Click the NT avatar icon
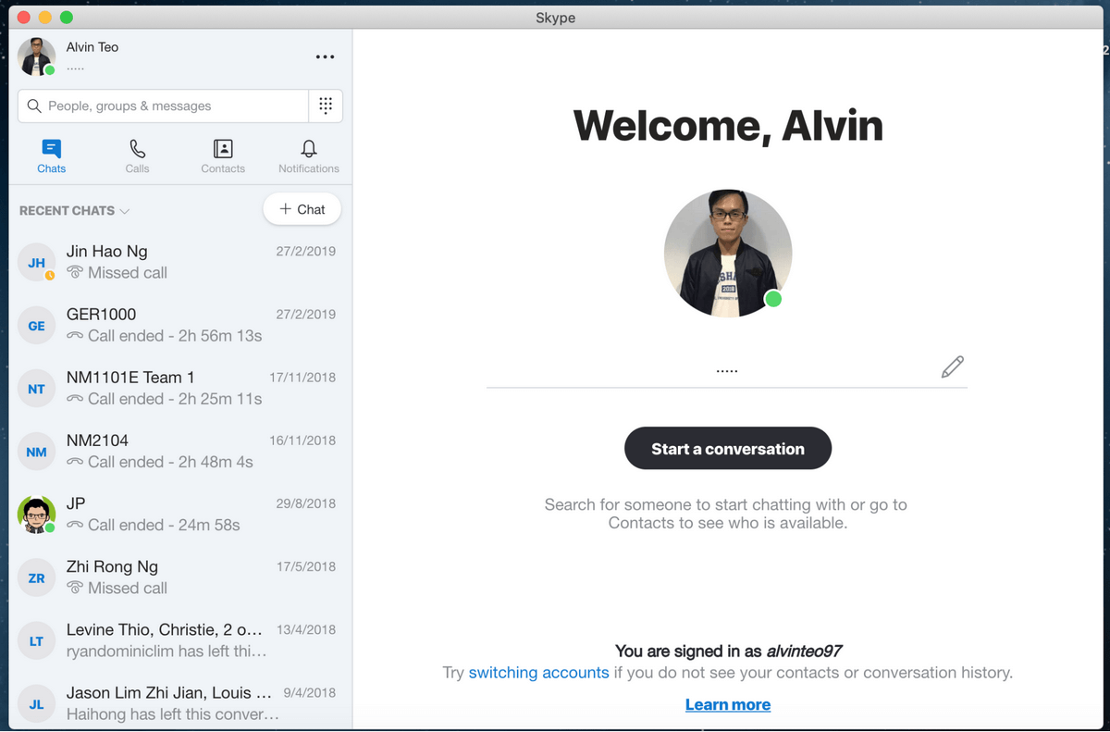Image resolution: width=1110 pixels, height=732 pixels. coord(36,389)
